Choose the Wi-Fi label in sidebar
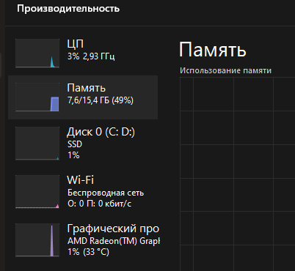Screen dimensions: 295x271 81,180
